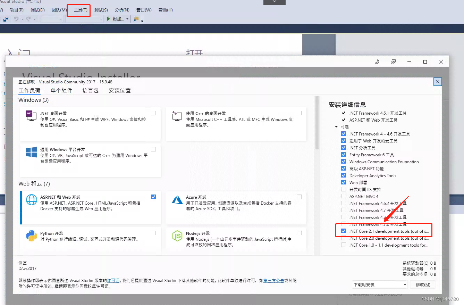
Task: Click the Web 和云 (7) section heading
Action: click(34, 183)
